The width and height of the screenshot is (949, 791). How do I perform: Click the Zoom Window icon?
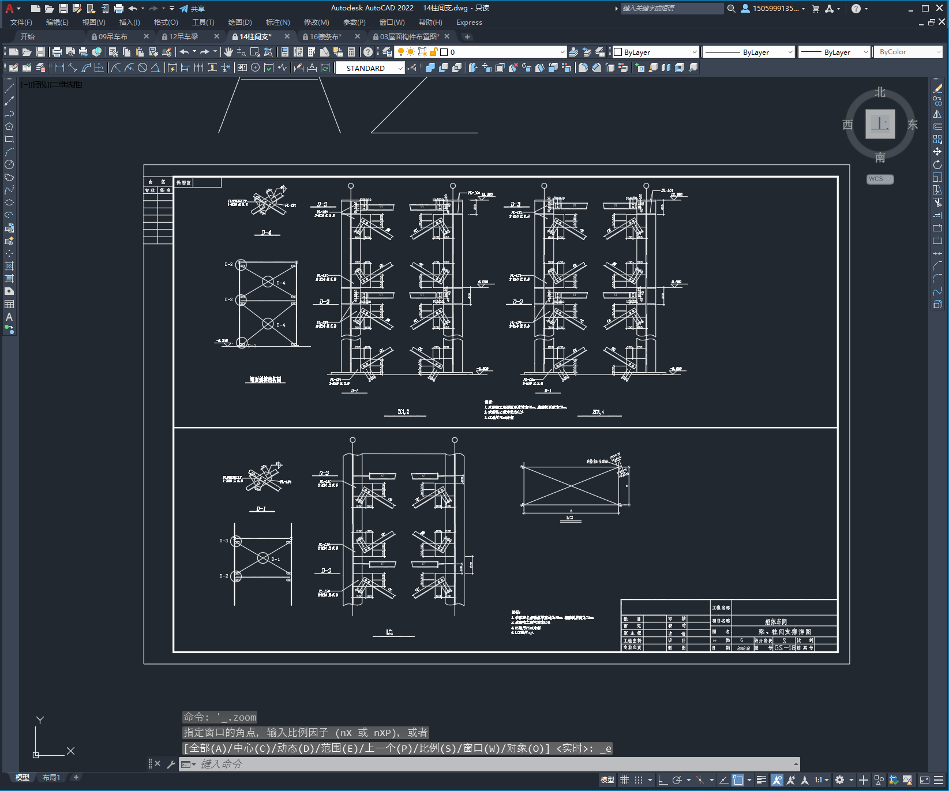click(x=254, y=52)
